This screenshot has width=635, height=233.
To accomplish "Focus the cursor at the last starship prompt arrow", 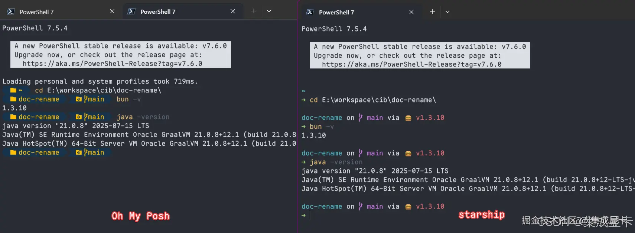I will click(310, 215).
